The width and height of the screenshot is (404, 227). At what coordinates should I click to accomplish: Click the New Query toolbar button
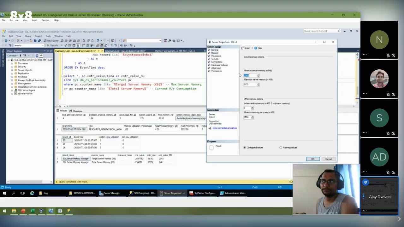51,41
